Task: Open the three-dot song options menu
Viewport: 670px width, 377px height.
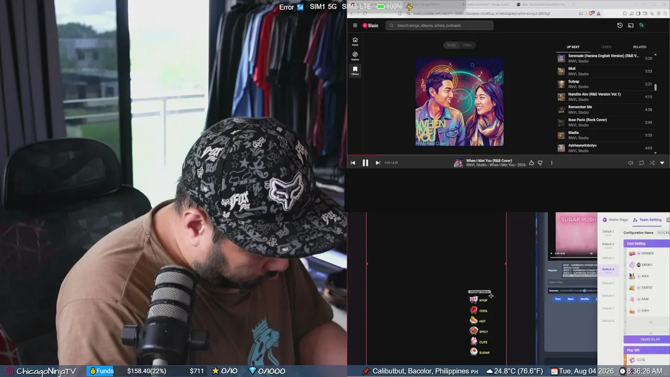Action: point(551,163)
